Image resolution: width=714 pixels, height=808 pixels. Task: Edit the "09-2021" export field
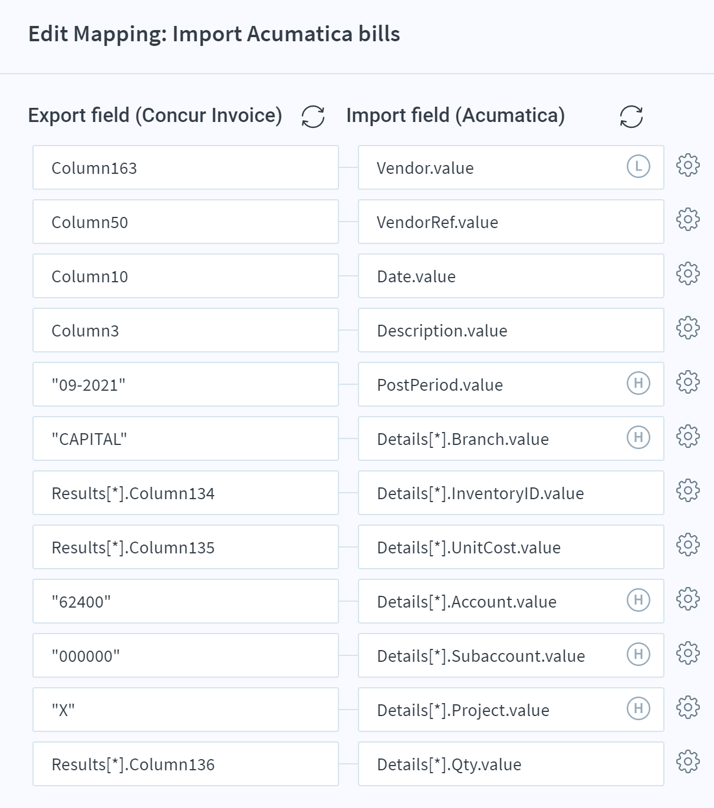(186, 384)
